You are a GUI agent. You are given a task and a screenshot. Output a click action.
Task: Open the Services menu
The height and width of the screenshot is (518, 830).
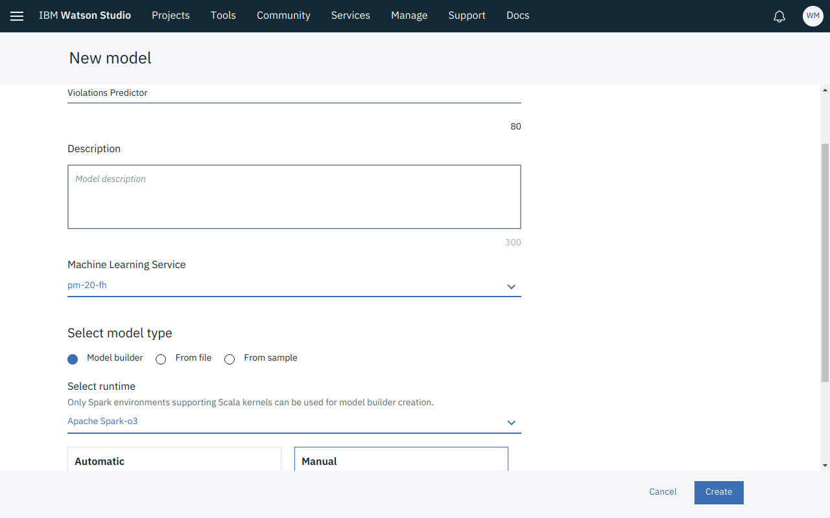coord(351,16)
